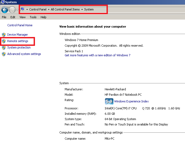Image resolution: width=185 pixels, height=141 pixels.
Task: Open the recent pages dropdown arrow
Action: click(x=17, y=10)
